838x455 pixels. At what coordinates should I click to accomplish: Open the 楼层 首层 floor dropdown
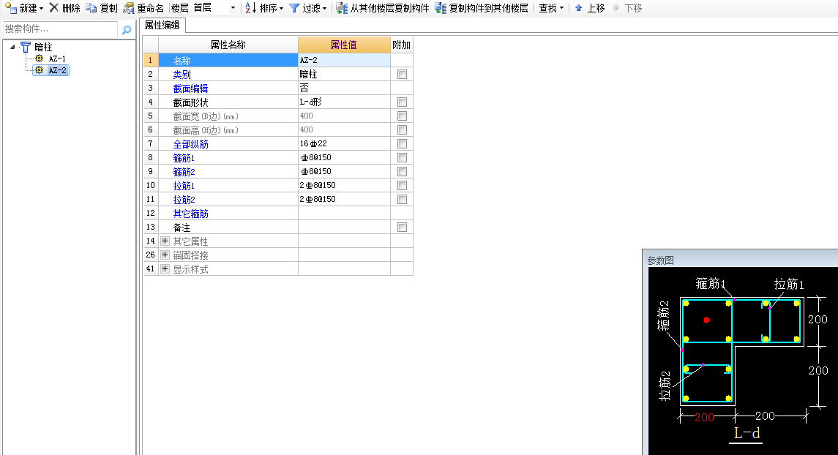[233, 8]
